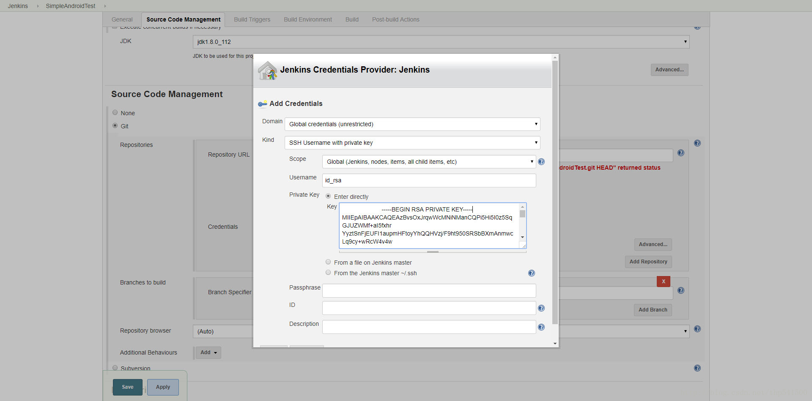Viewport: 812px width, 401px height.
Task: Open help for the Scope field
Action: coord(541,162)
